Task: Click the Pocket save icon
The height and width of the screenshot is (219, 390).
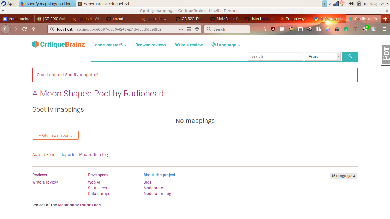Action: pos(189,29)
